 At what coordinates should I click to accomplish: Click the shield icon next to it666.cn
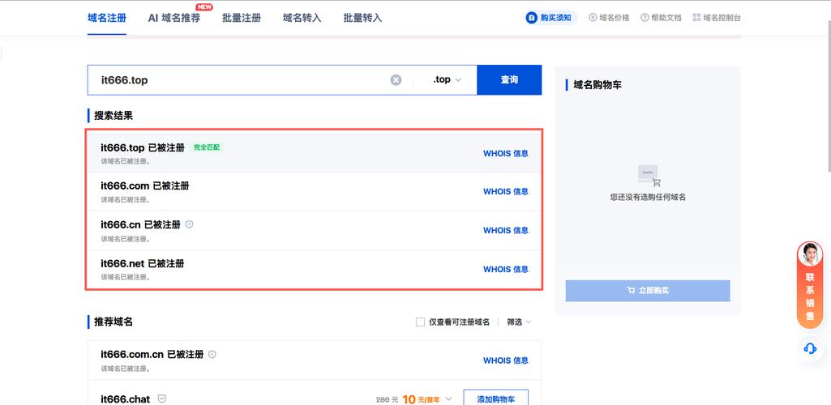tap(189, 224)
